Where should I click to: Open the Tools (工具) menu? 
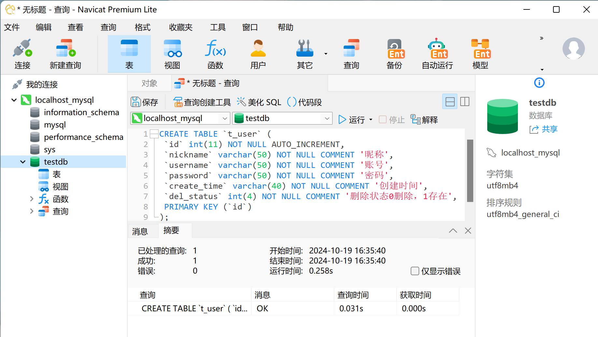click(x=218, y=27)
